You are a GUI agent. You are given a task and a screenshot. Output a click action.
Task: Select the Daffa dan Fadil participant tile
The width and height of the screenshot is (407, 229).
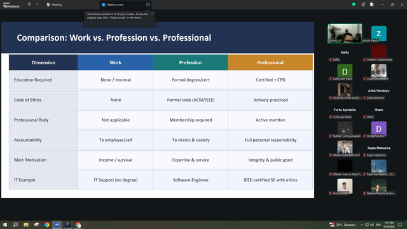click(345, 72)
